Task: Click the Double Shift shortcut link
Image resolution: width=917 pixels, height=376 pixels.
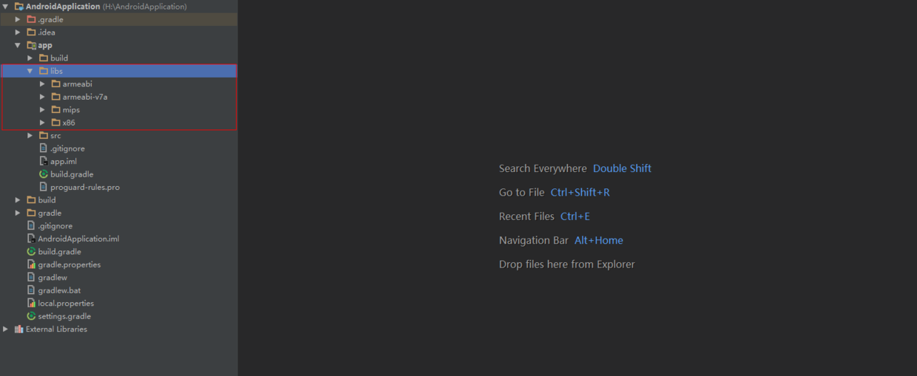Action: click(x=622, y=168)
